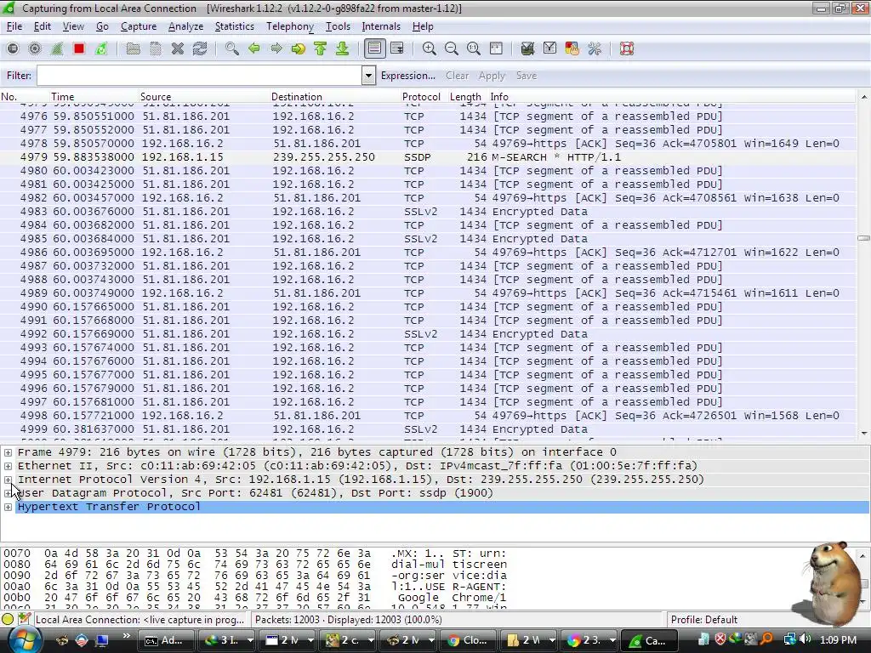This screenshot has height=653, width=871.
Task: Go back in packet history
Action: 253,48
